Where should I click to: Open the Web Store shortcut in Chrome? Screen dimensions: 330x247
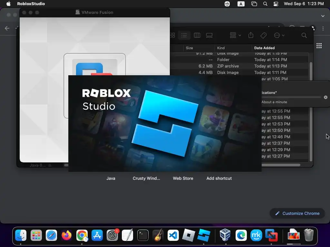click(183, 178)
